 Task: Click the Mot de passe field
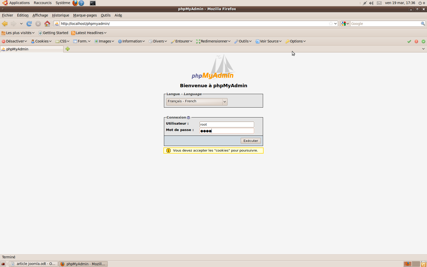(227, 131)
